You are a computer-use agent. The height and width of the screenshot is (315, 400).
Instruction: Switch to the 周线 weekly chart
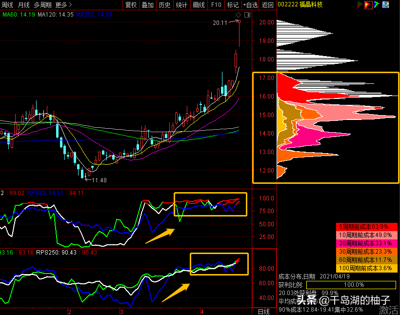[7, 5]
